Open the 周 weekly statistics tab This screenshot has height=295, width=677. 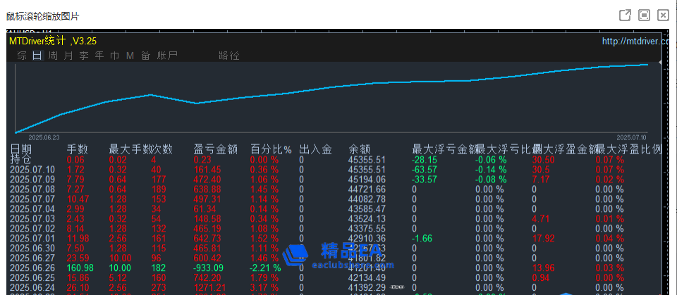click(53, 55)
